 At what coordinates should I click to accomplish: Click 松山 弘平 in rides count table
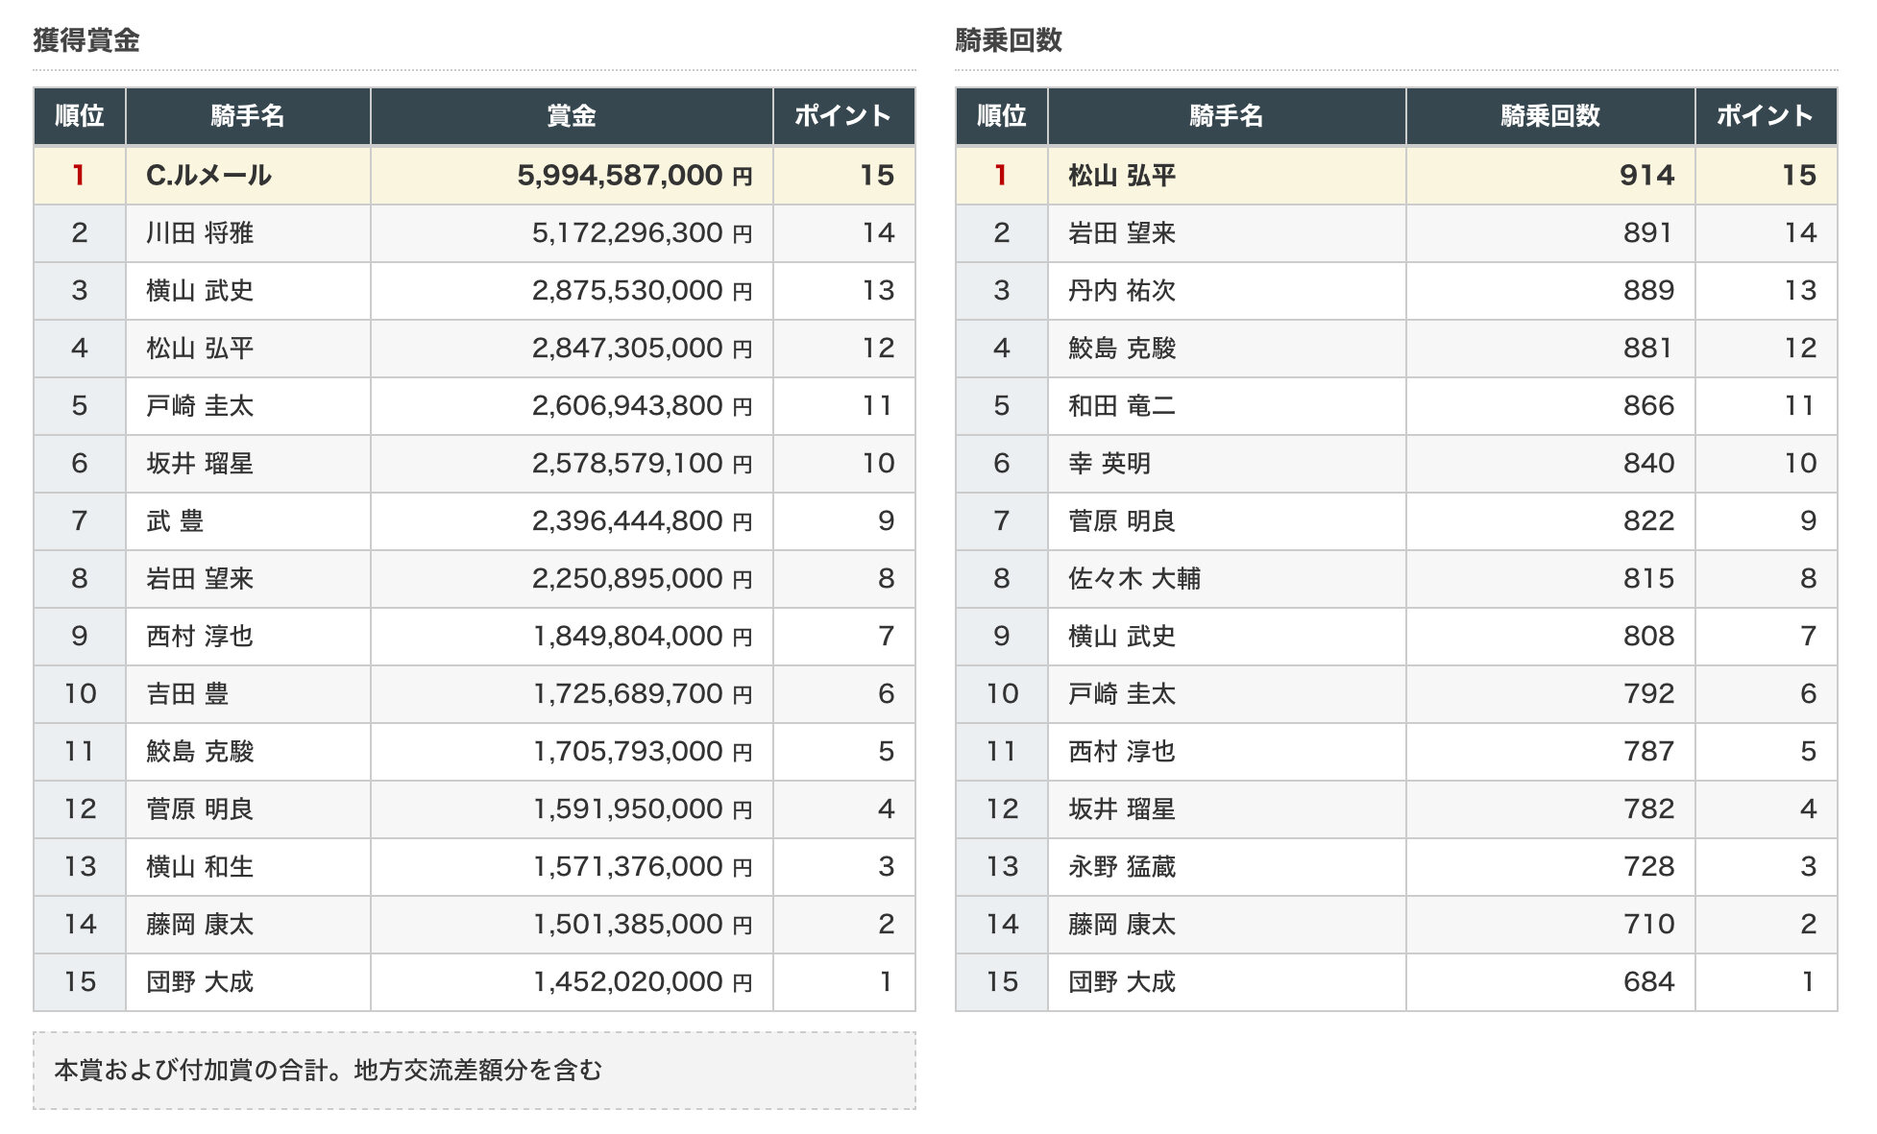pyautogui.click(x=1122, y=175)
